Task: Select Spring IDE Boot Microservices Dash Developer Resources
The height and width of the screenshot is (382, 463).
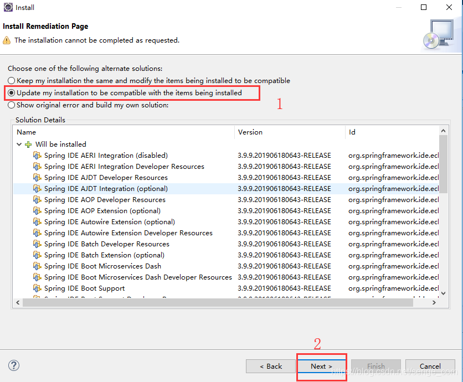Action: click(x=226, y=277)
